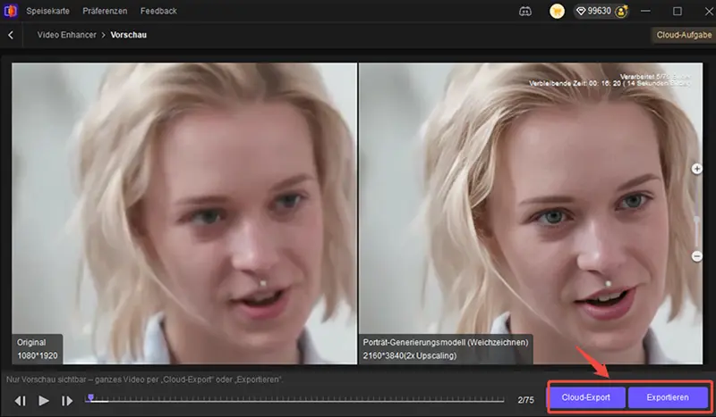Click the Verbleibende Zeit status text

click(x=609, y=83)
